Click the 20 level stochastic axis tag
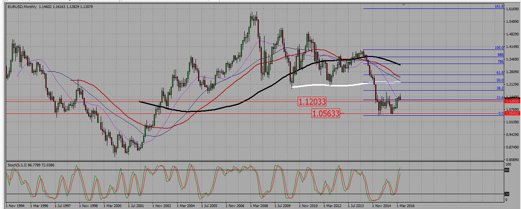This screenshot has width=521, height=209. click(507, 194)
